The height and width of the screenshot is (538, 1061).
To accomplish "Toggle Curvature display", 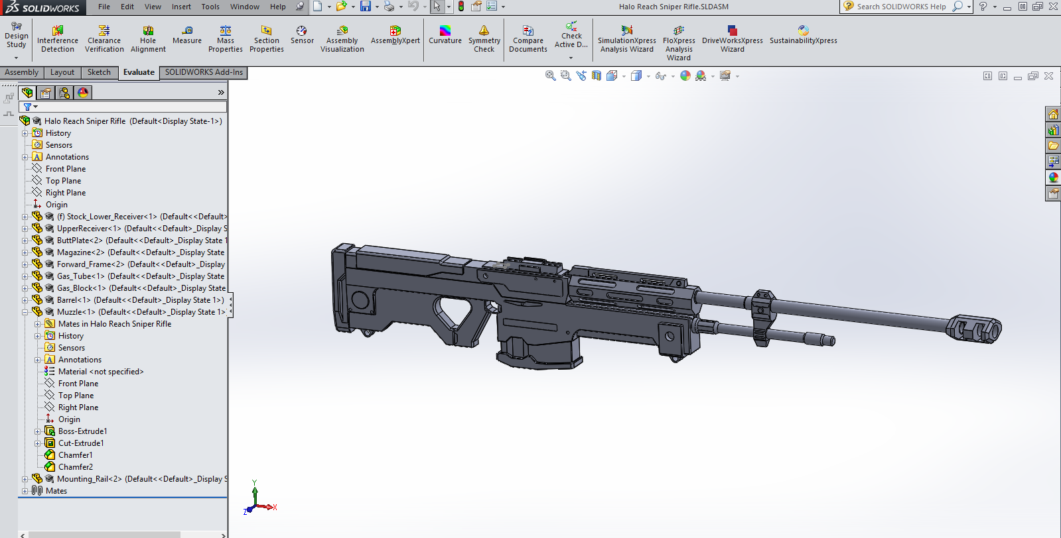I will [x=445, y=35].
